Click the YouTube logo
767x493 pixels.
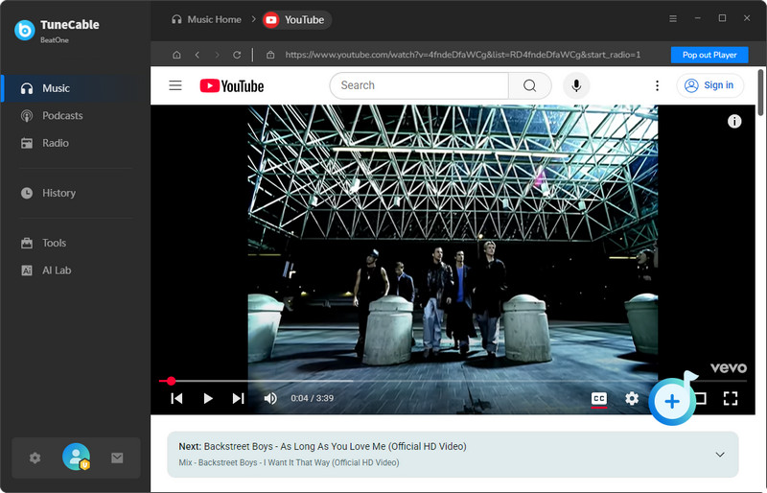(x=232, y=86)
